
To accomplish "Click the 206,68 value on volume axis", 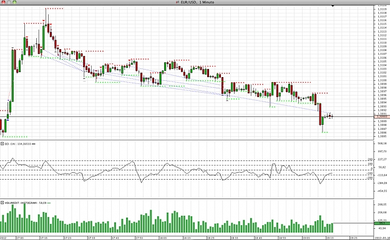I will (x=383, y=213).
